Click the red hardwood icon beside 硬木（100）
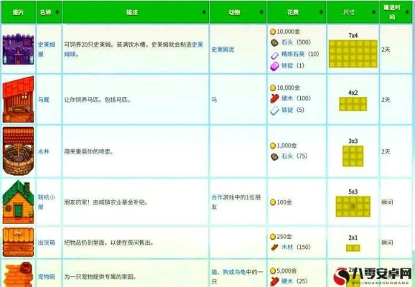The image size is (415, 287). (274, 99)
